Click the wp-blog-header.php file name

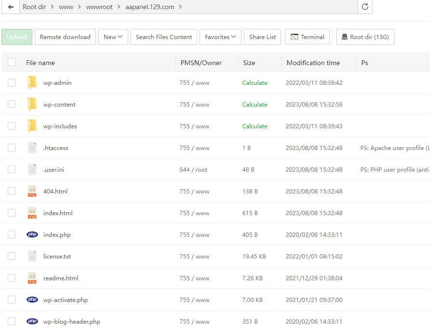[72, 321]
